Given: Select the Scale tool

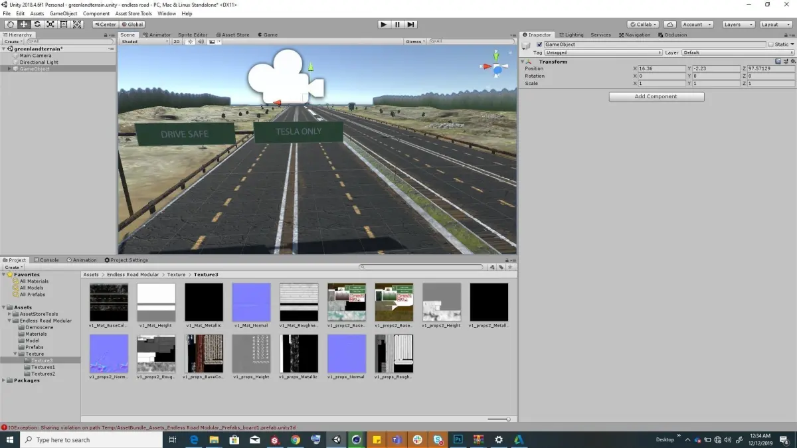Looking at the screenshot, I should coord(50,25).
